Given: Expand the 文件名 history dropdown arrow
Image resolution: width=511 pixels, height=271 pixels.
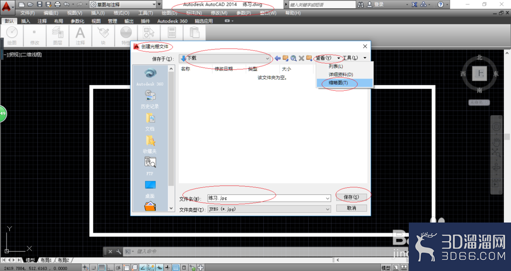Looking at the screenshot, I should tap(328, 198).
